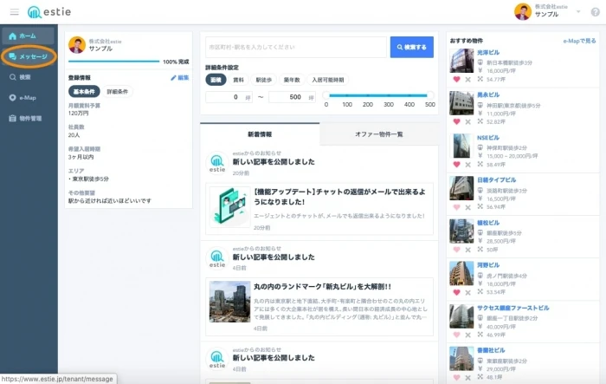Select the 新着情報 tab
This screenshot has height=384, width=606.
click(x=260, y=133)
